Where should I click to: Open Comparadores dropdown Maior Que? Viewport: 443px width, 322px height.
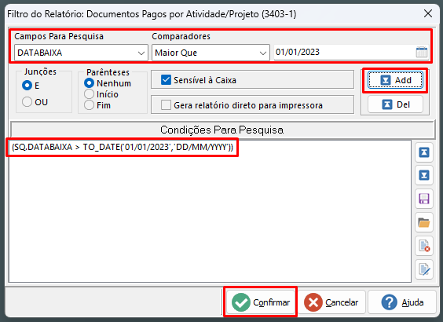(211, 53)
